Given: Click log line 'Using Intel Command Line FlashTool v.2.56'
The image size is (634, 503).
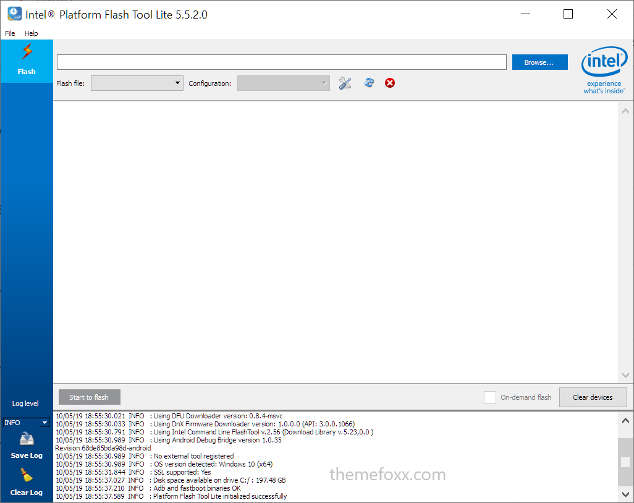Looking at the screenshot, I should [x=214, y=432].
